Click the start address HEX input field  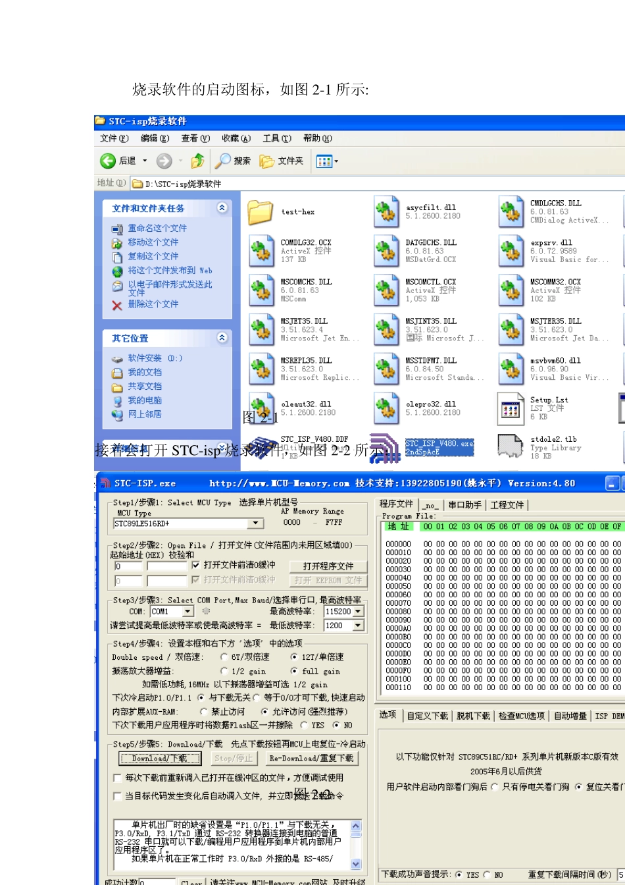[128, 566]
